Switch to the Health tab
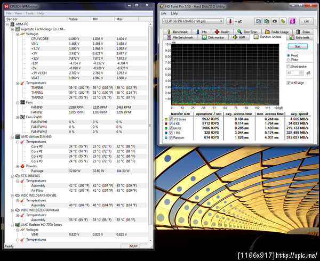 [x=222, y=32]
